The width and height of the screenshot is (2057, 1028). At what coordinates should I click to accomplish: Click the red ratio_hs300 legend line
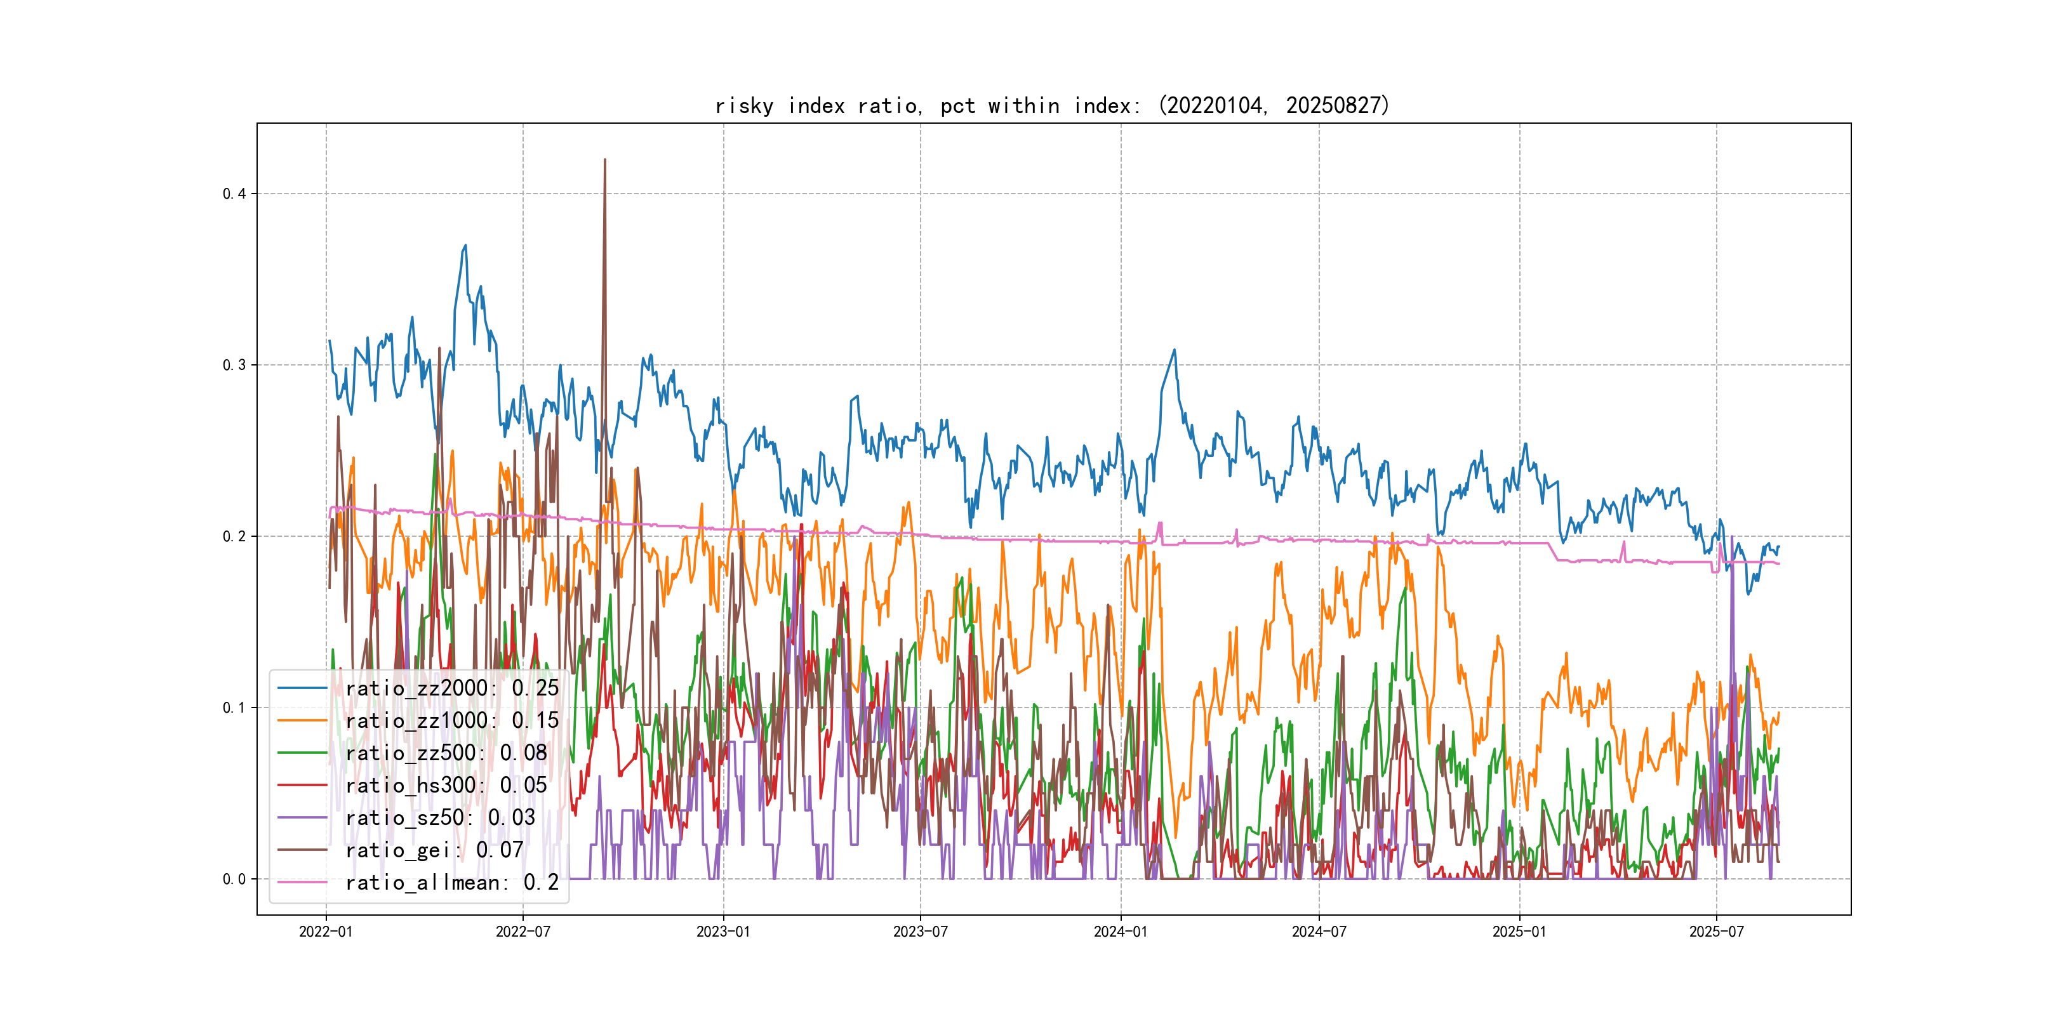pos(302,786)
